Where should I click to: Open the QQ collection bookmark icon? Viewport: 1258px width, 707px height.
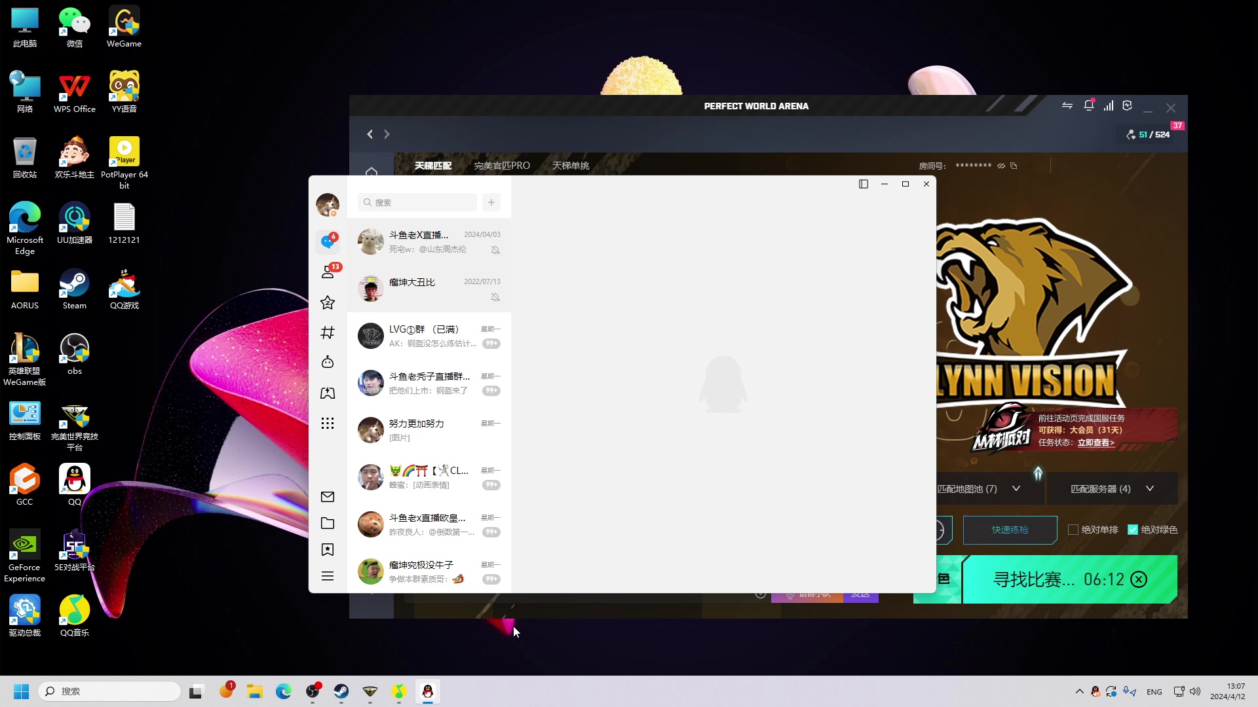click(328, 550)
